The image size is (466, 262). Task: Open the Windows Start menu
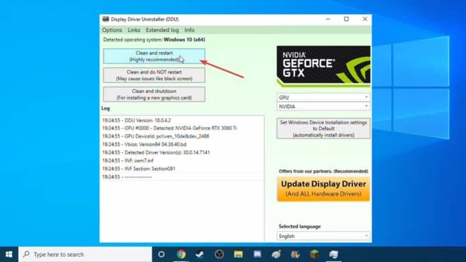point(9,254)
